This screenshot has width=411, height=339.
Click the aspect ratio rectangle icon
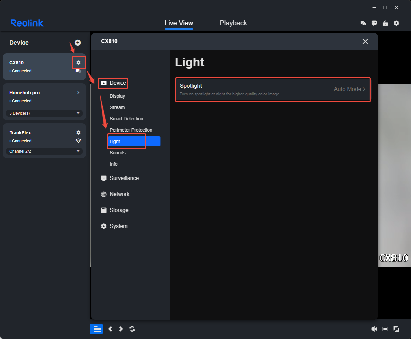[385, 329]
